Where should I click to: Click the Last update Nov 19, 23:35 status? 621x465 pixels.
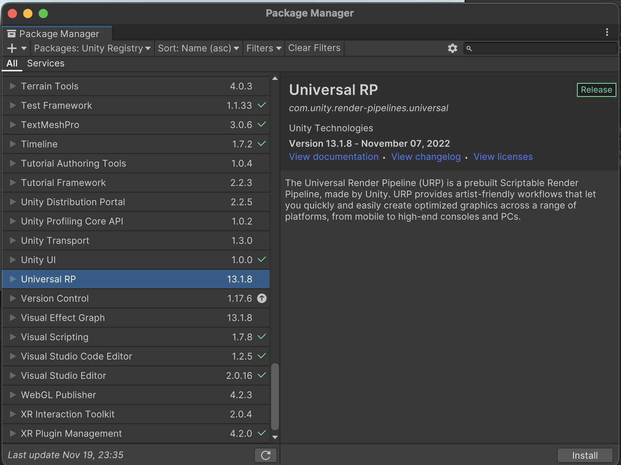66,455
